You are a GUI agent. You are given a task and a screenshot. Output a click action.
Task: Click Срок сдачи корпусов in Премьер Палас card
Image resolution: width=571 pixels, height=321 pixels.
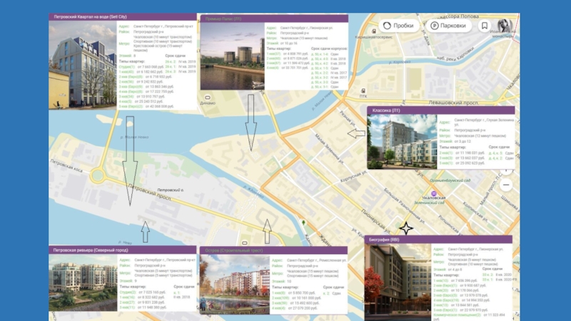pyautogui.click(x=329, y=49)
